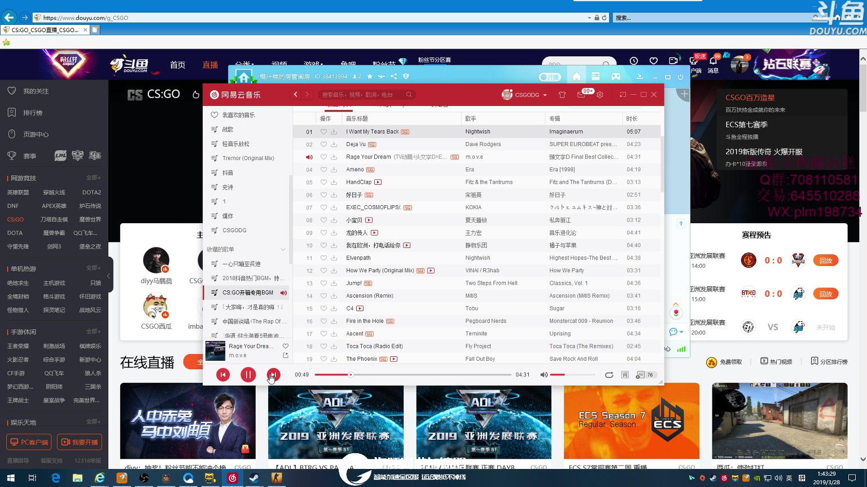
Task: Click the NetEase Music search field
Action: [x=367, y=95]
